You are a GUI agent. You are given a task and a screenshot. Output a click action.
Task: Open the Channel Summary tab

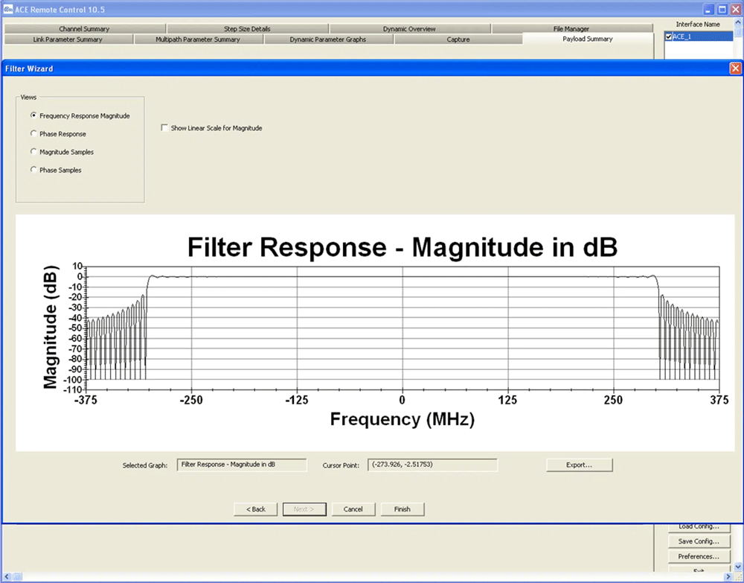click(84, 29)
